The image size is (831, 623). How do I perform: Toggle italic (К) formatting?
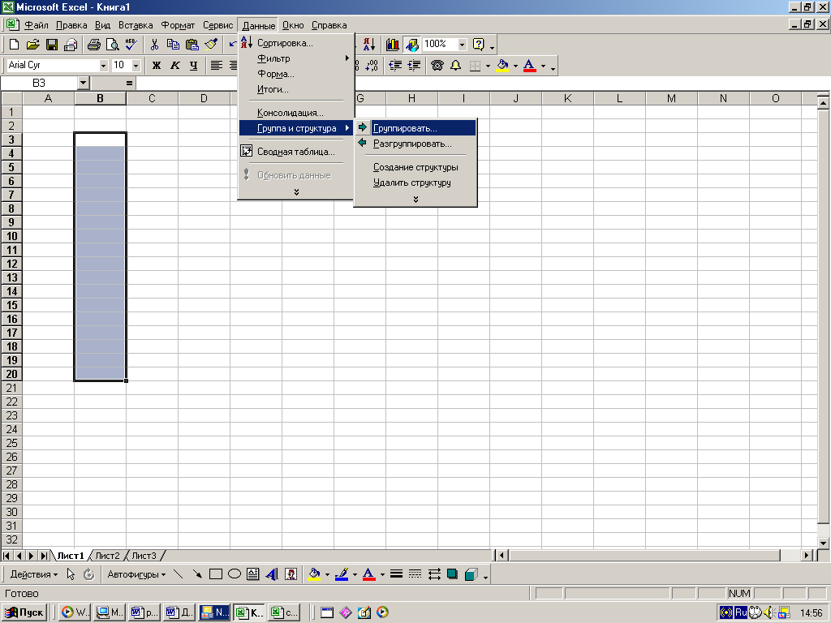coord(175,65)
